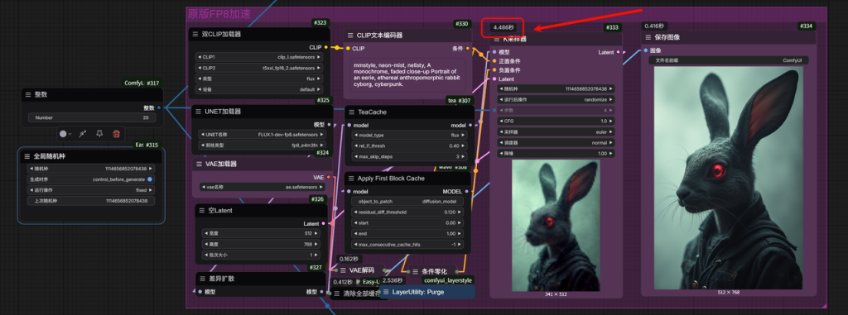Image resolution: width=848 pixels, height=315 pixels.
Task: Click the 双CLIP加载器 node header icon
Action: 195,34
